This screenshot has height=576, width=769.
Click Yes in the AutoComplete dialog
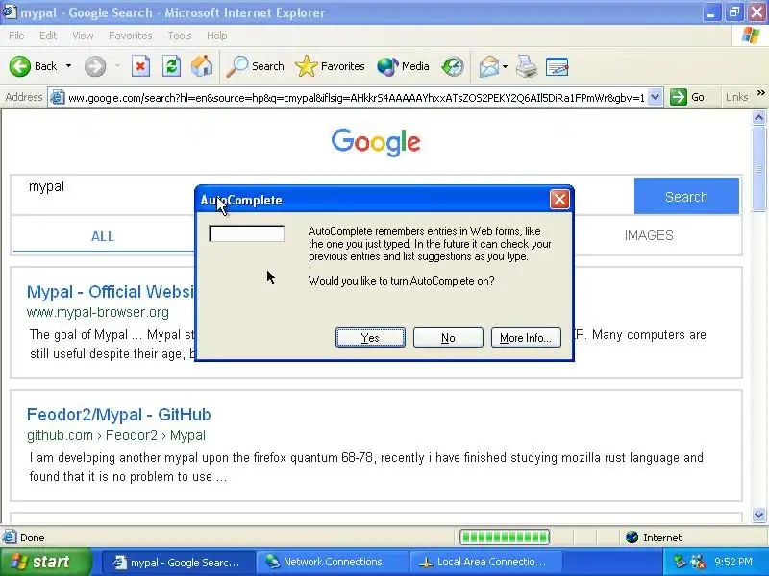tap(370, 338)
